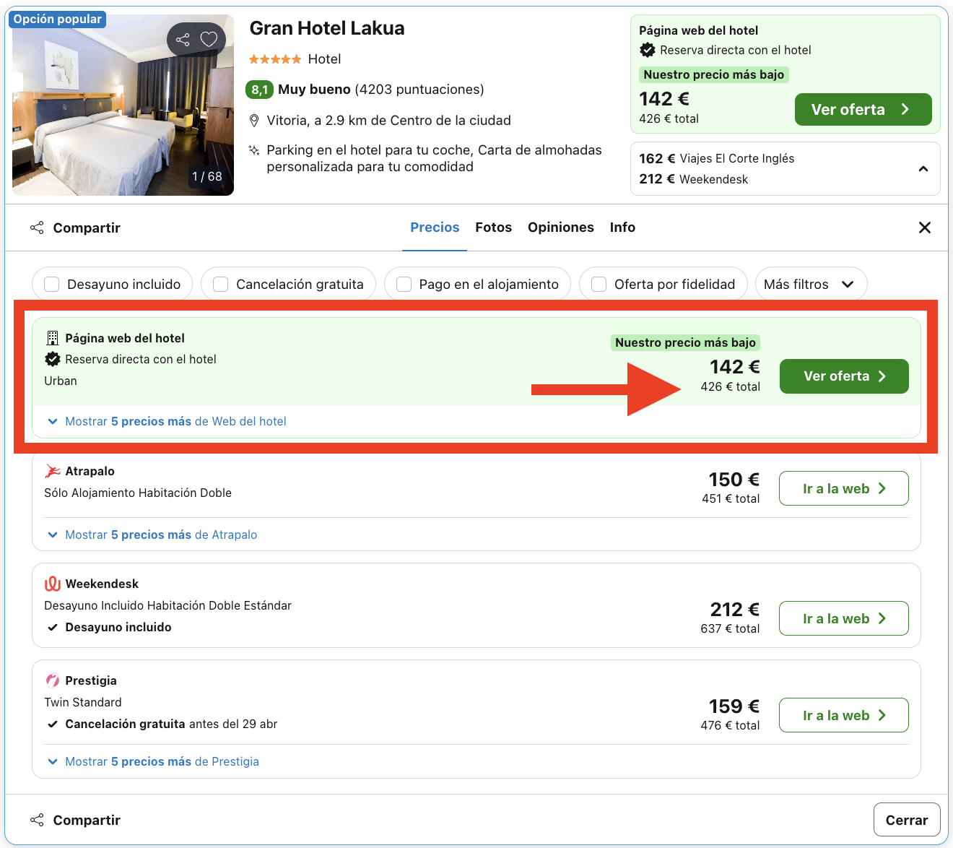Screen dimensions: 953x848
Task: Close the prices panel with X
Action: pyautogui.click(x=924, y=228)
